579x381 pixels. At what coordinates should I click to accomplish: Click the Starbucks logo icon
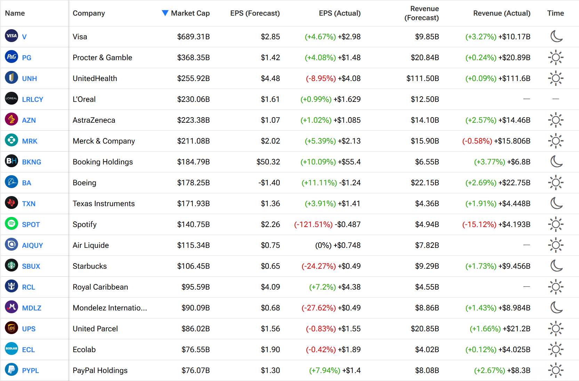pos(11,265)
